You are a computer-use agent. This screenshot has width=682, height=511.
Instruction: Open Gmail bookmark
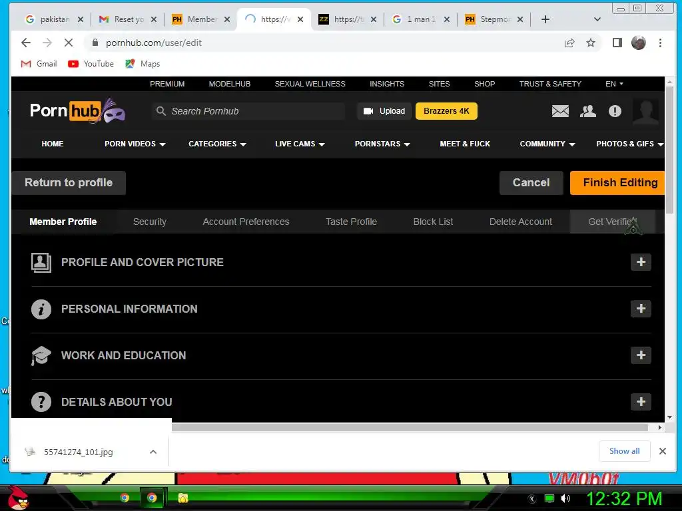coord(39,64)
